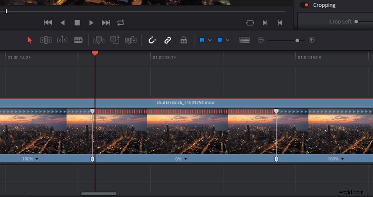Open the match frame icon
The image size is (373, 197).
pyautogui.click(x=250, y=23)
